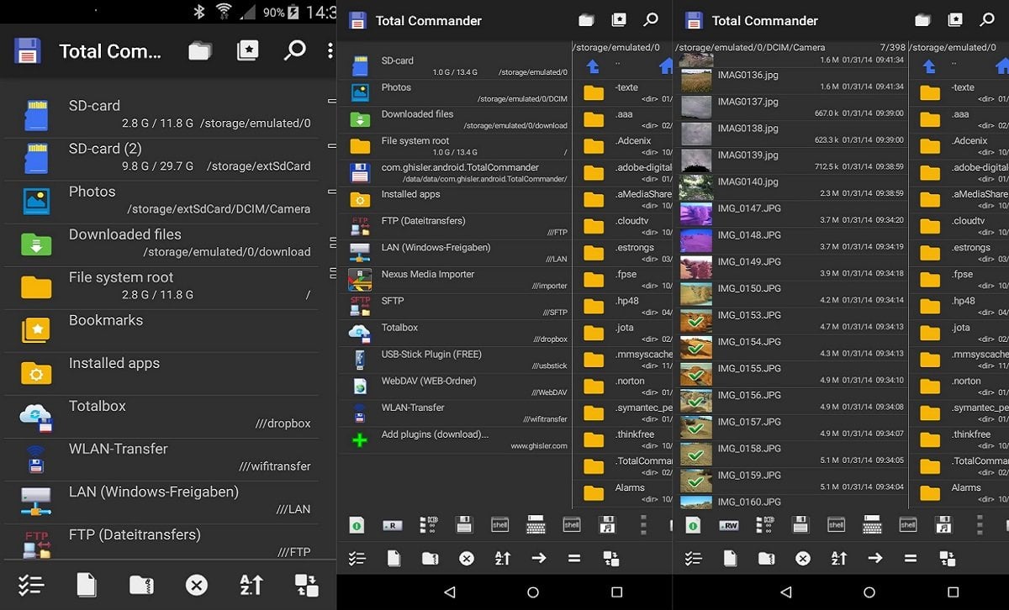The image size is (1009, 610).
Task: Deselect the checked IMG_0156.JPG thumbnail
Action: pyautogui.click(x=696, y=401)
